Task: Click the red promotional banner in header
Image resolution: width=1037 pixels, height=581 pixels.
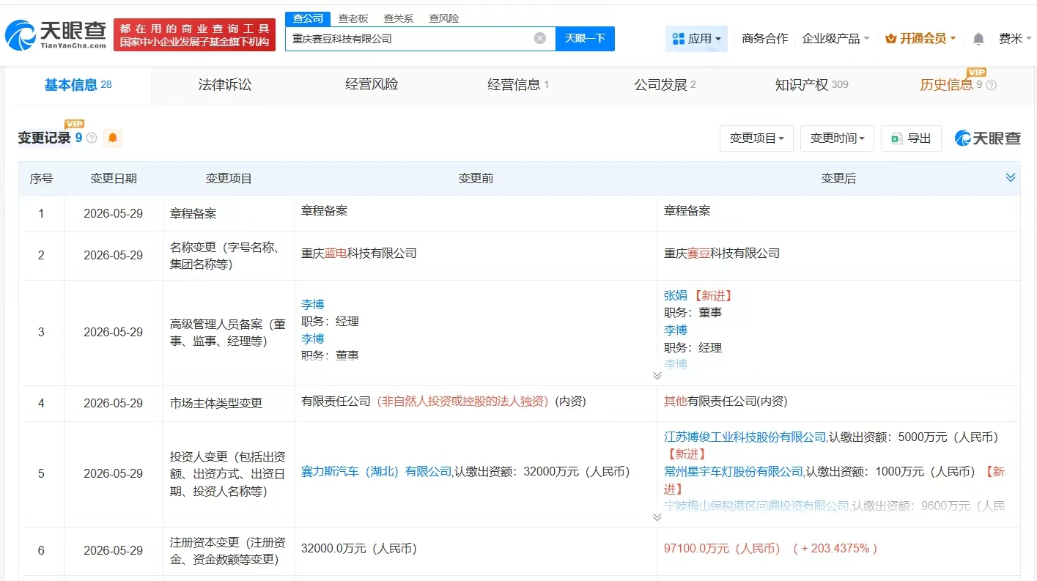Action: (195, 35)
